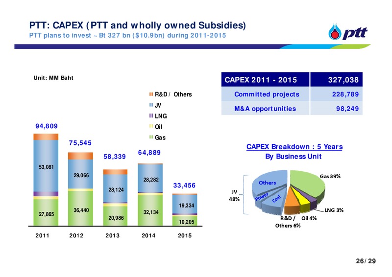Click the yellow Oil pie slice

302,203
